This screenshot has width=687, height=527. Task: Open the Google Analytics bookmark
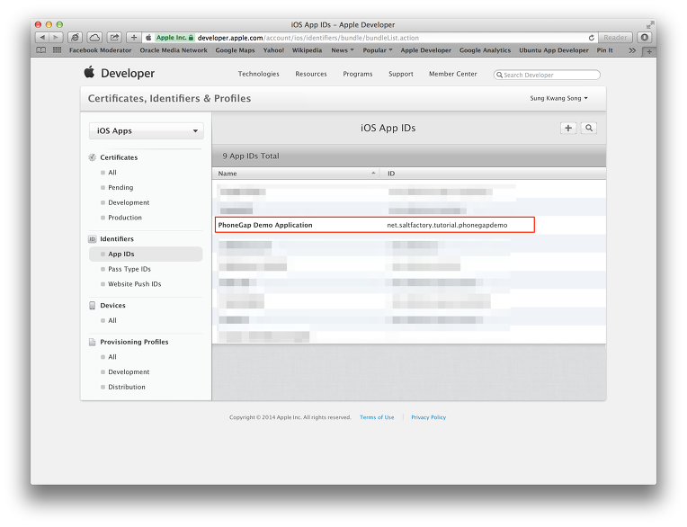(x=485, y=50)
